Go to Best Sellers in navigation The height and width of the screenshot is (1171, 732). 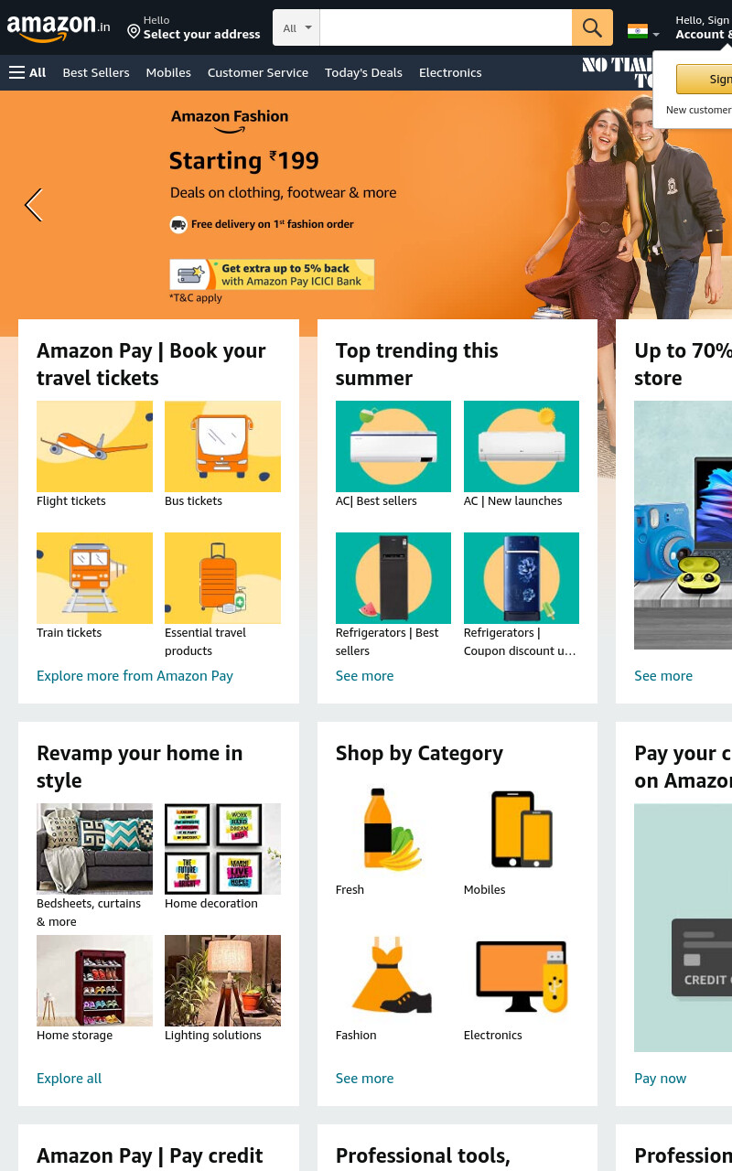pos(96,72)
